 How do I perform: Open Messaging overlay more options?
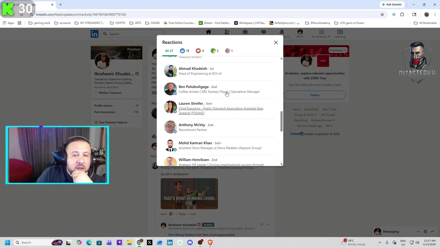[x=418, y=231]
